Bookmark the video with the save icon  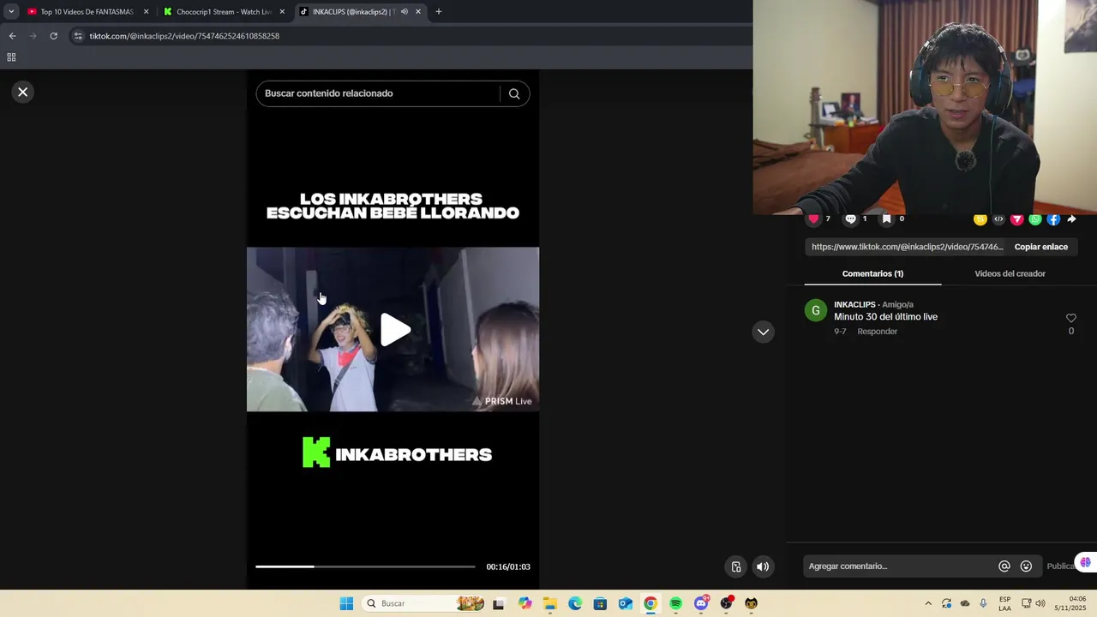tap(887, 219)
